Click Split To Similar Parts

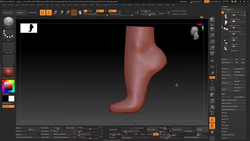(234, 100)
